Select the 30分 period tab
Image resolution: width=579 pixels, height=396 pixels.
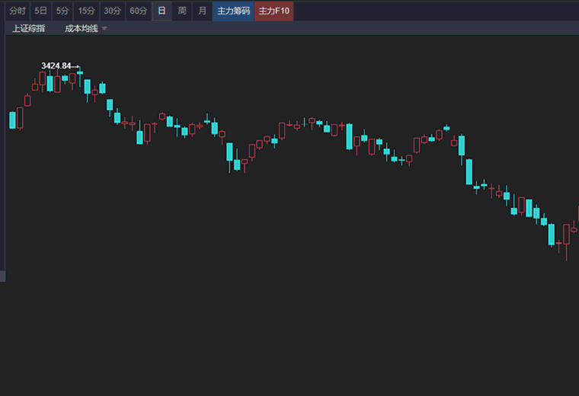coord(112,11)
